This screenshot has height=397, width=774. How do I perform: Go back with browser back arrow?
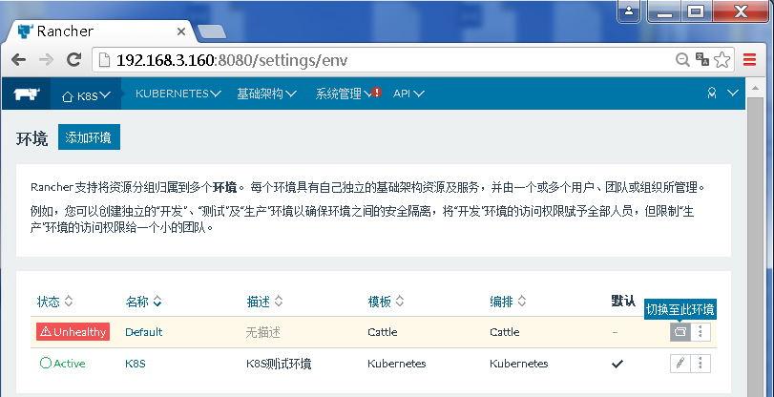click(x=18, y=60)
